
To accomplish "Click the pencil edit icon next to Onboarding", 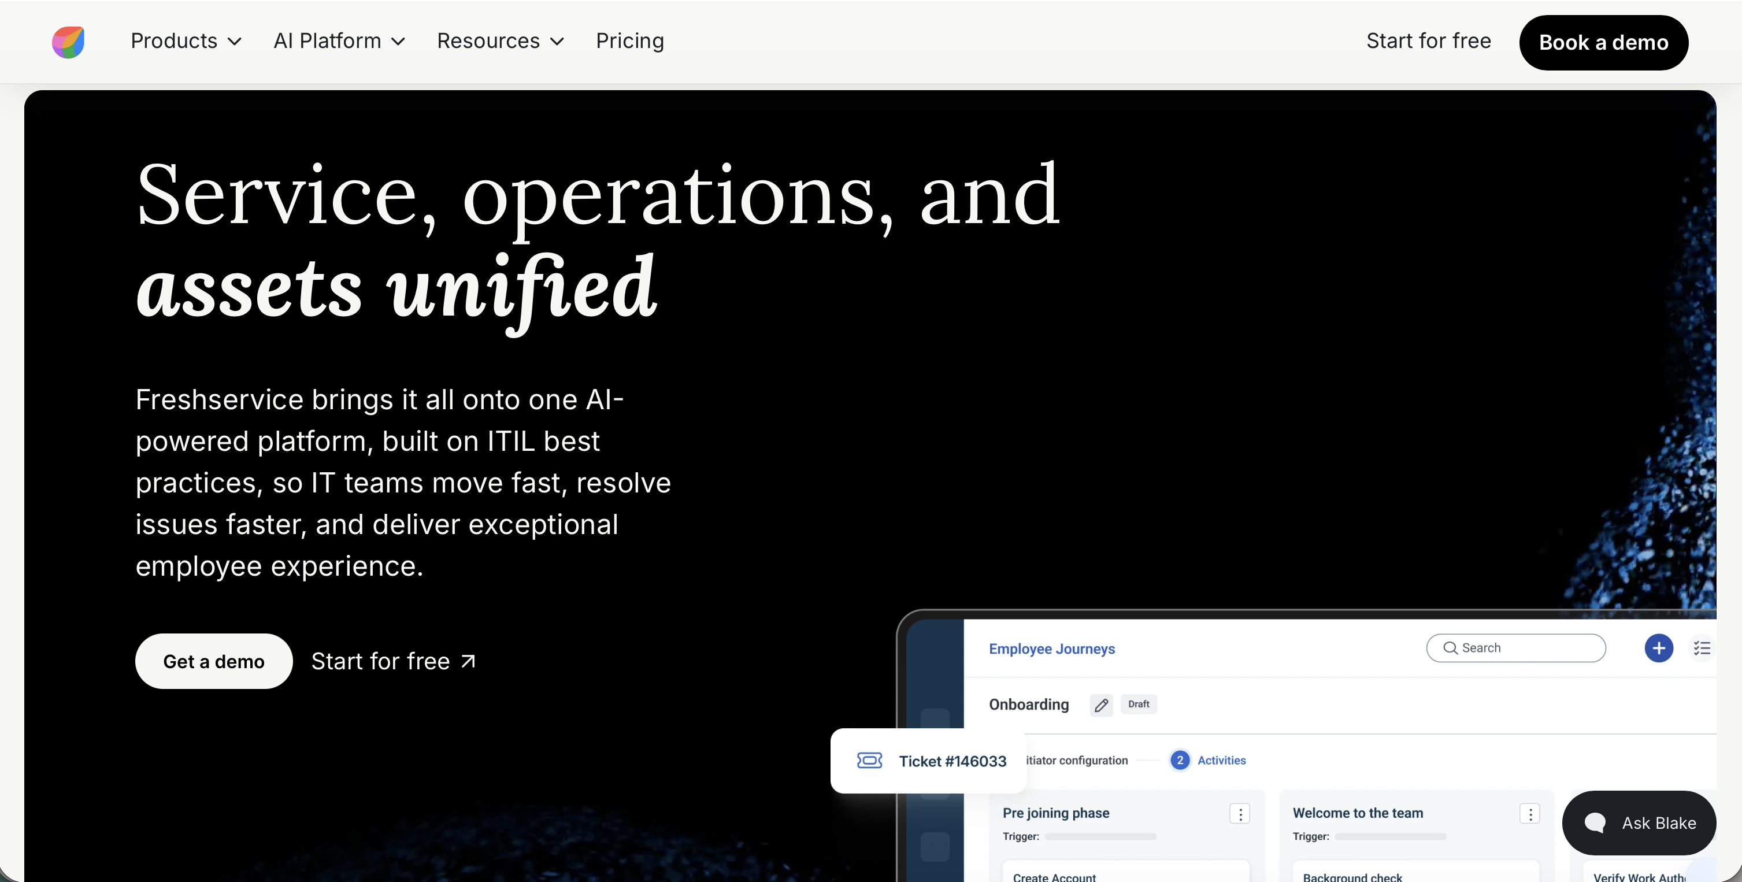I will tap(1101, 705).
